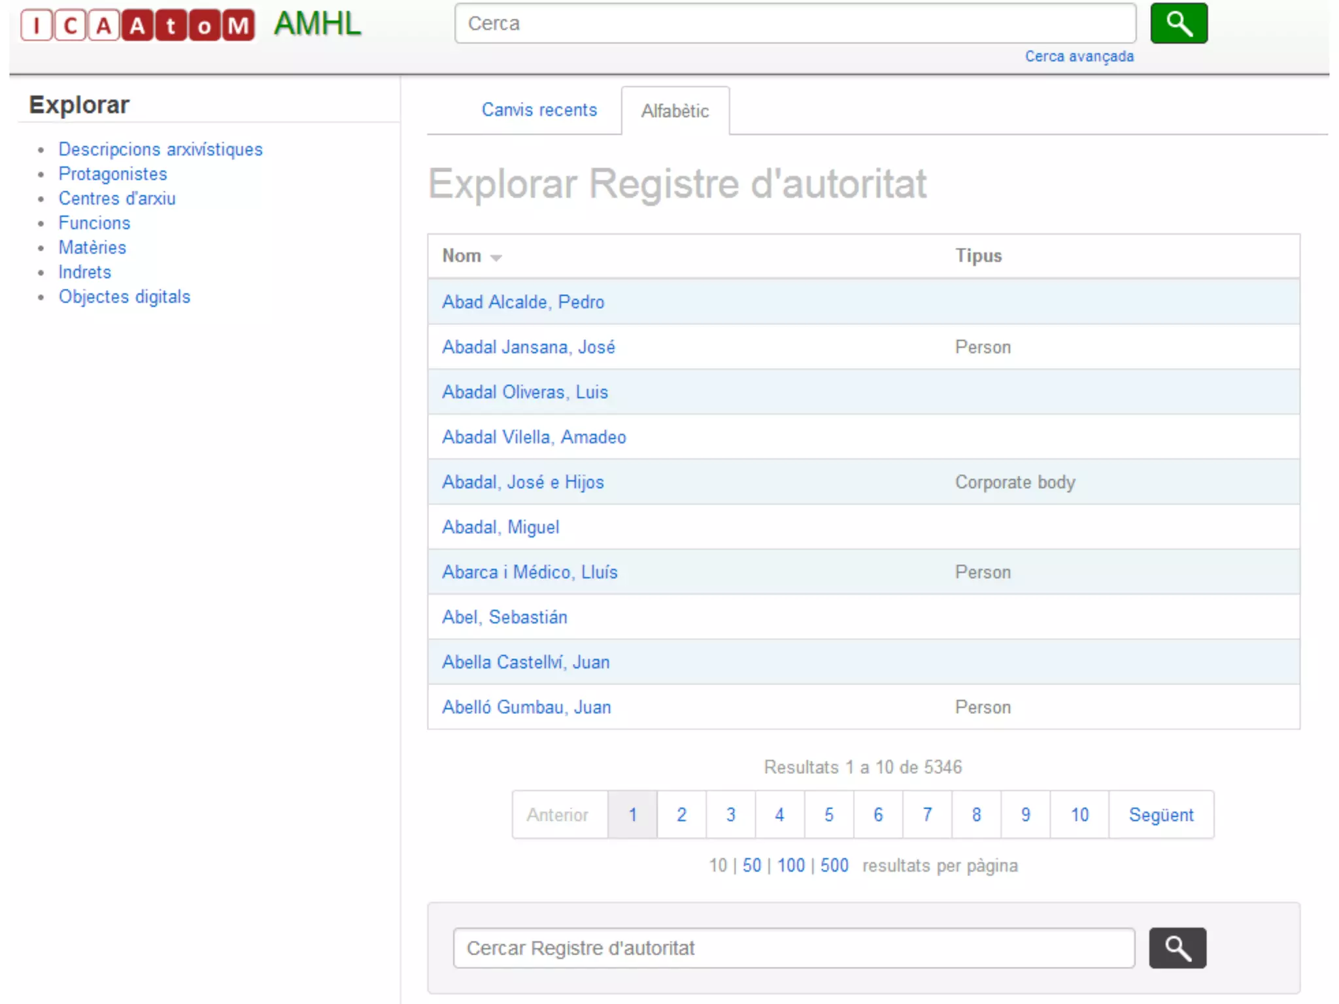Go to results page 5
The height and width of the screenshot is (1004, 1339).
coord(828,814)
